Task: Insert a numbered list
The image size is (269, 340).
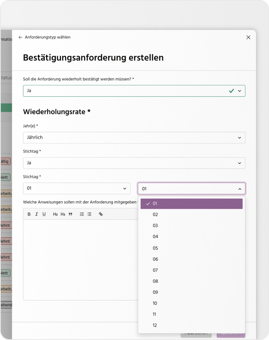Action: 82,214
